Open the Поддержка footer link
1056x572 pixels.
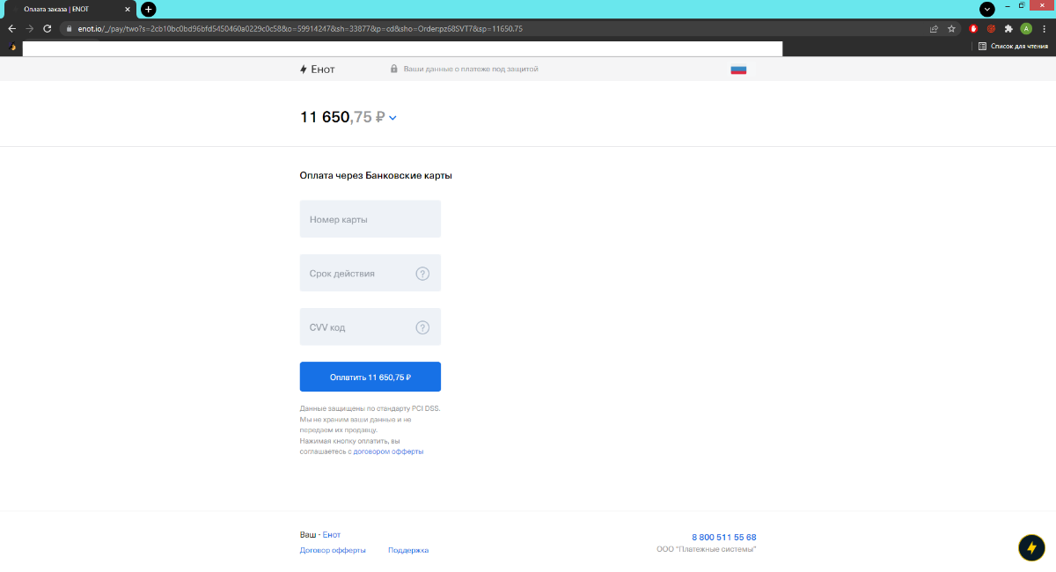(408, 550)
